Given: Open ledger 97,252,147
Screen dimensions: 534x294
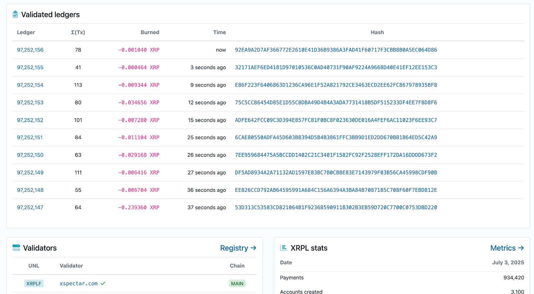Looking at the screenshot, I should (x=30, y=207).
